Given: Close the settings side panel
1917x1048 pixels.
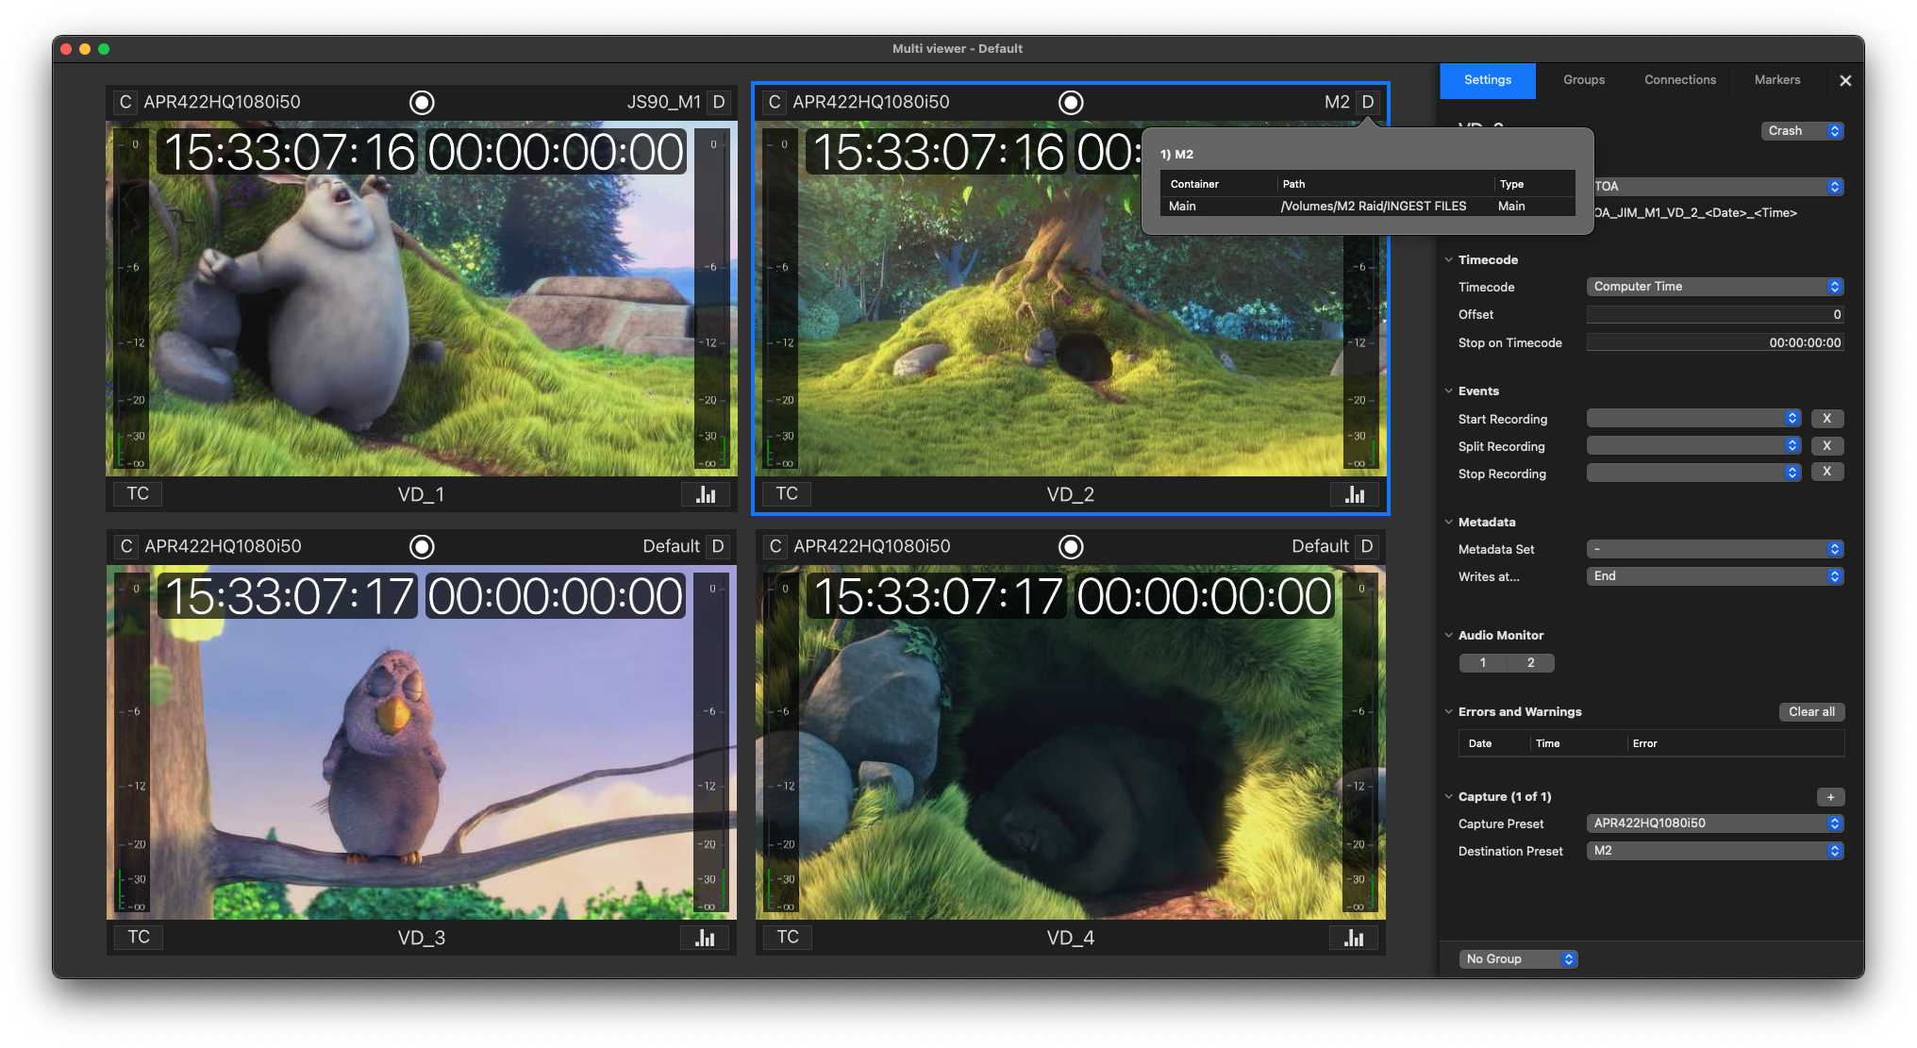Looking at the screenshot, I should (x=1845, y=81).
